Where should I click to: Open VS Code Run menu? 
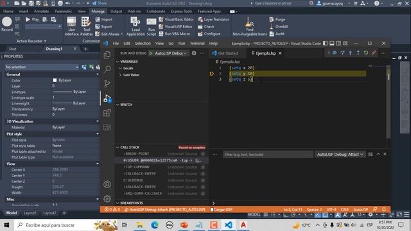(x=182, y=44)
